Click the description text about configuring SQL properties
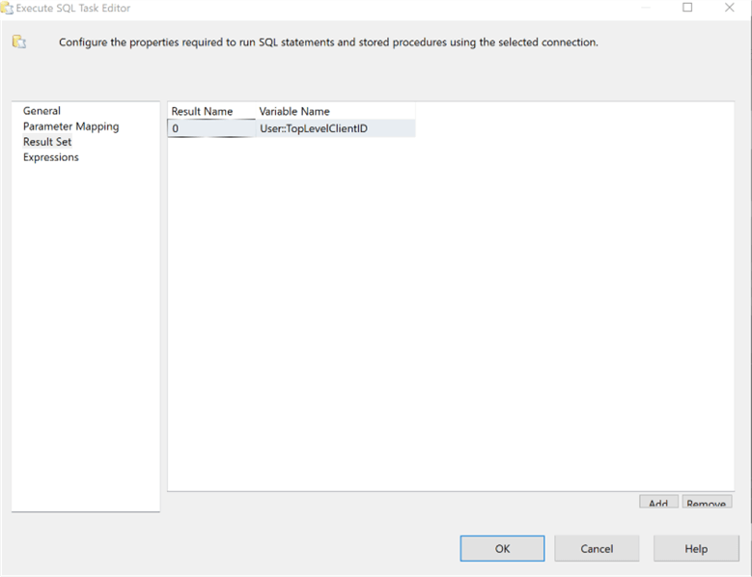This screenshot has height=577, width=752. [x=328, y=42]
